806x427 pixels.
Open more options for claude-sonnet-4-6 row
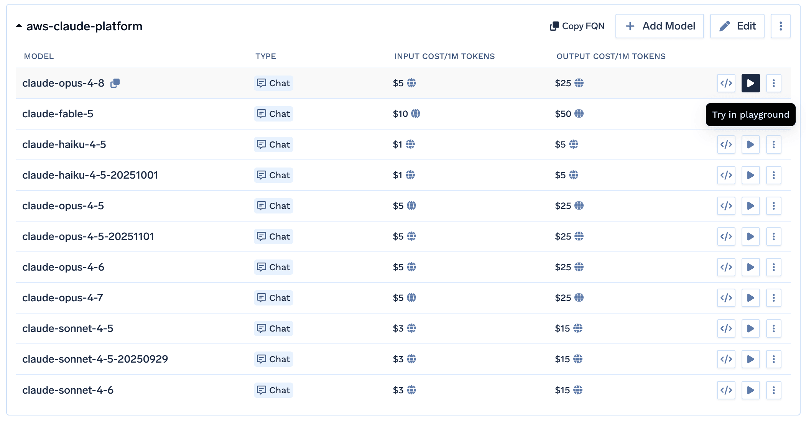pos(774,390)
